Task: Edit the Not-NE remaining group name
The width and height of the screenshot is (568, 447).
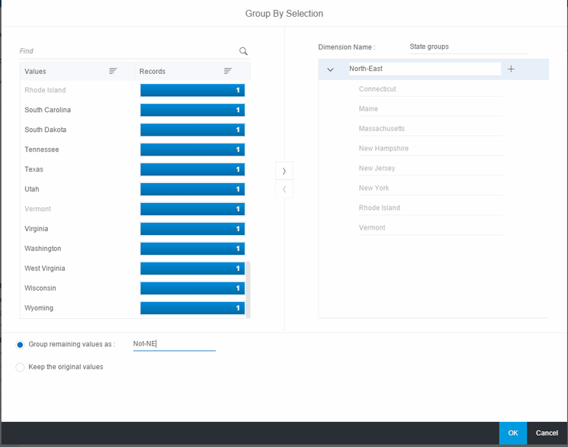Action: click(175, 344)
